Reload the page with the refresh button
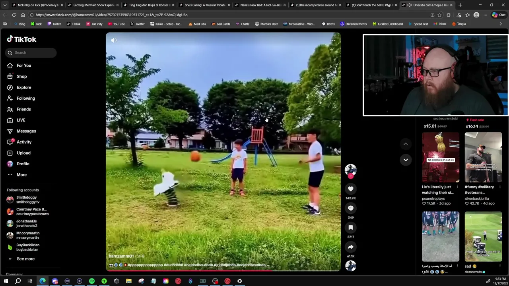509x286 pixels. [14, 15]
